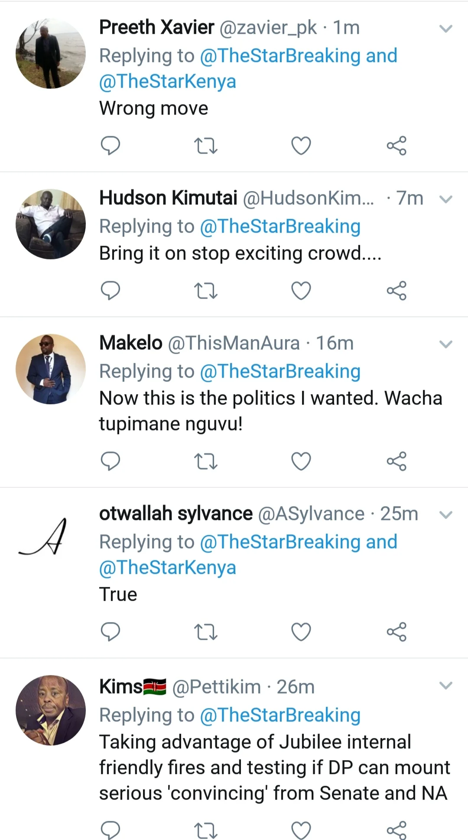Reply to Makelo's tweet

pos(110,461)
